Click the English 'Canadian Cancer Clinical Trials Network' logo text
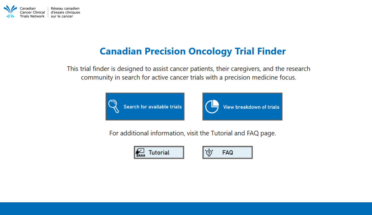The image size is (372, 215). 32,12
